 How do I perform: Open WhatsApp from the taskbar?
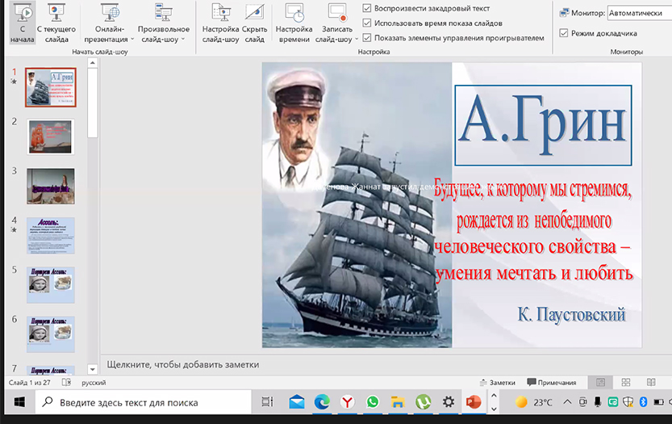tap(372, 402)
